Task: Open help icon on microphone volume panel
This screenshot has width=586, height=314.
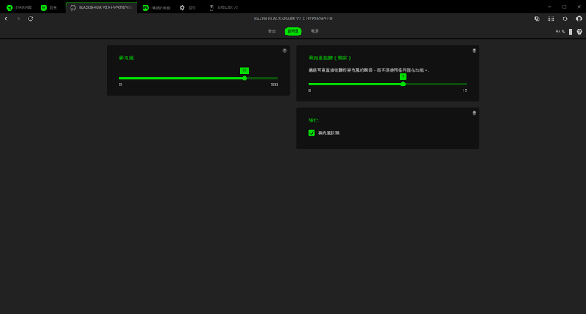Action: 285,50
